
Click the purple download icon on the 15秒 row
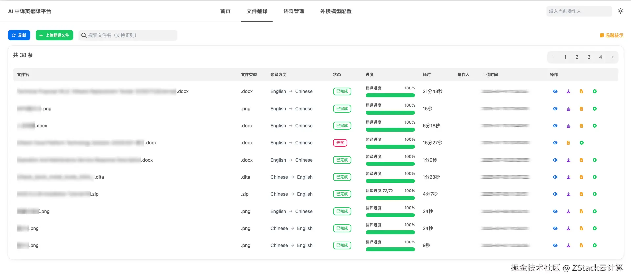pyautogui.click(x=568, y=109)
